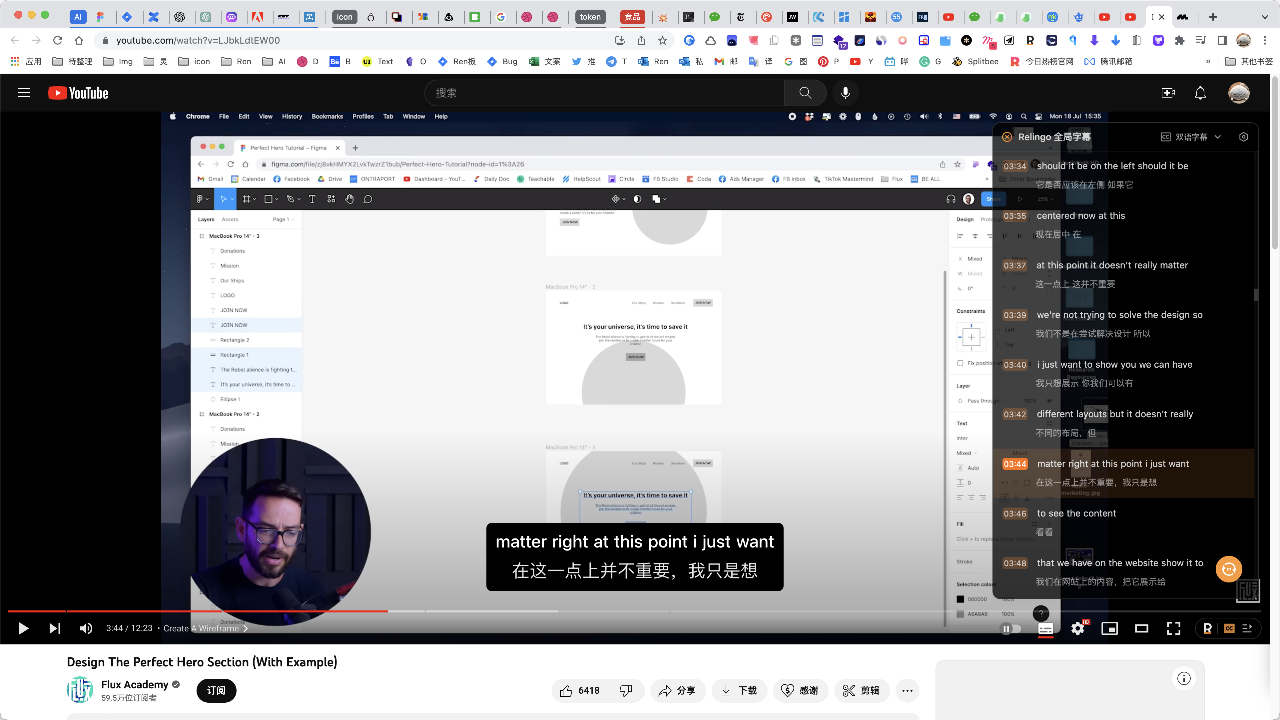This screenshot has width=1280, height=720.
Task: Enter fullscreen video mode
Action: (x=1173, y=629)
